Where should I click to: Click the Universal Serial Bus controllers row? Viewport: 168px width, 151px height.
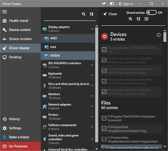pos(68,150)
